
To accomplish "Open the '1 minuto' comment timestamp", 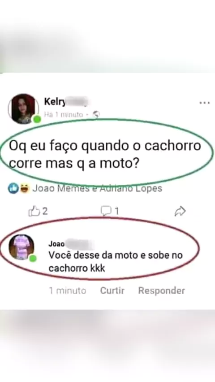I will click(x=68, y=291).
